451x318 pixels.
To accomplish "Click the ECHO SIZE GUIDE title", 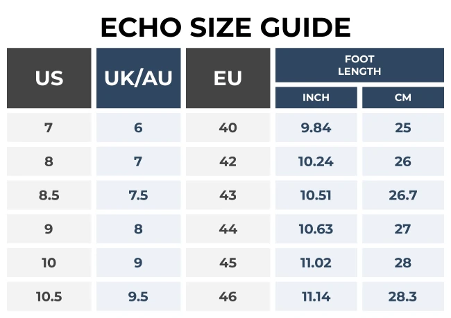I will coord(226,28).
